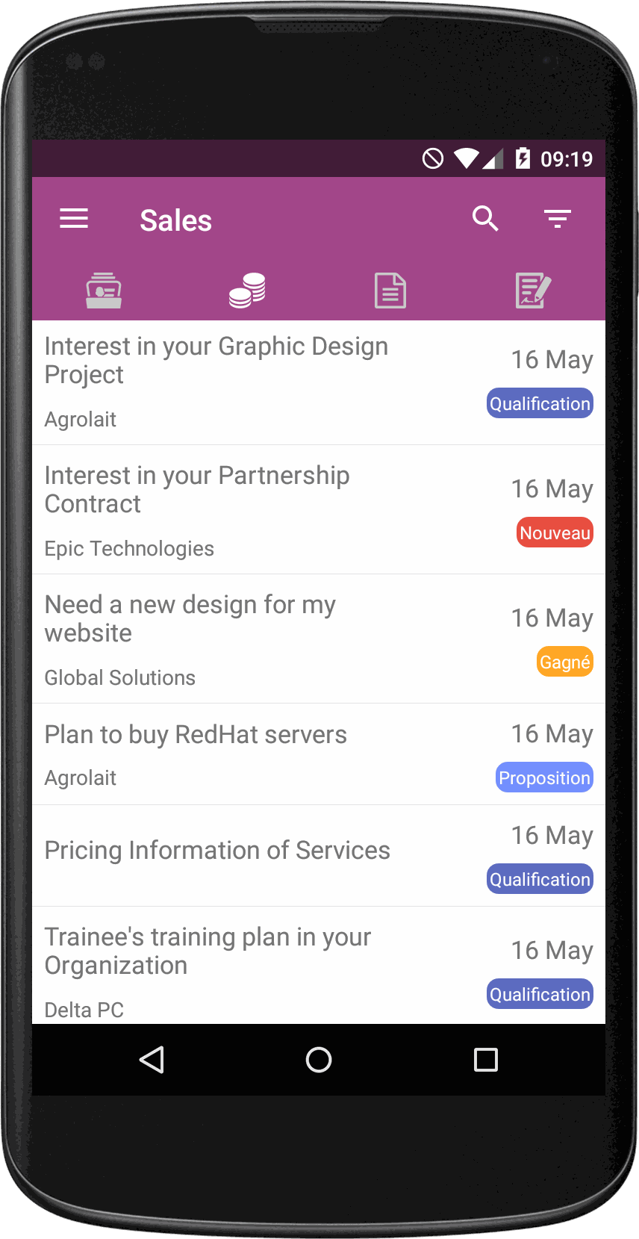Open Interest in your Graphic Design Project
The width and height of the screenshot is (639, 1239).
click(319, 382)
